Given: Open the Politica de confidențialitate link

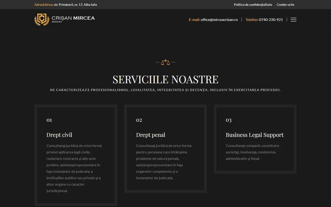Looking at the screenshot, I should coord(253,5).
